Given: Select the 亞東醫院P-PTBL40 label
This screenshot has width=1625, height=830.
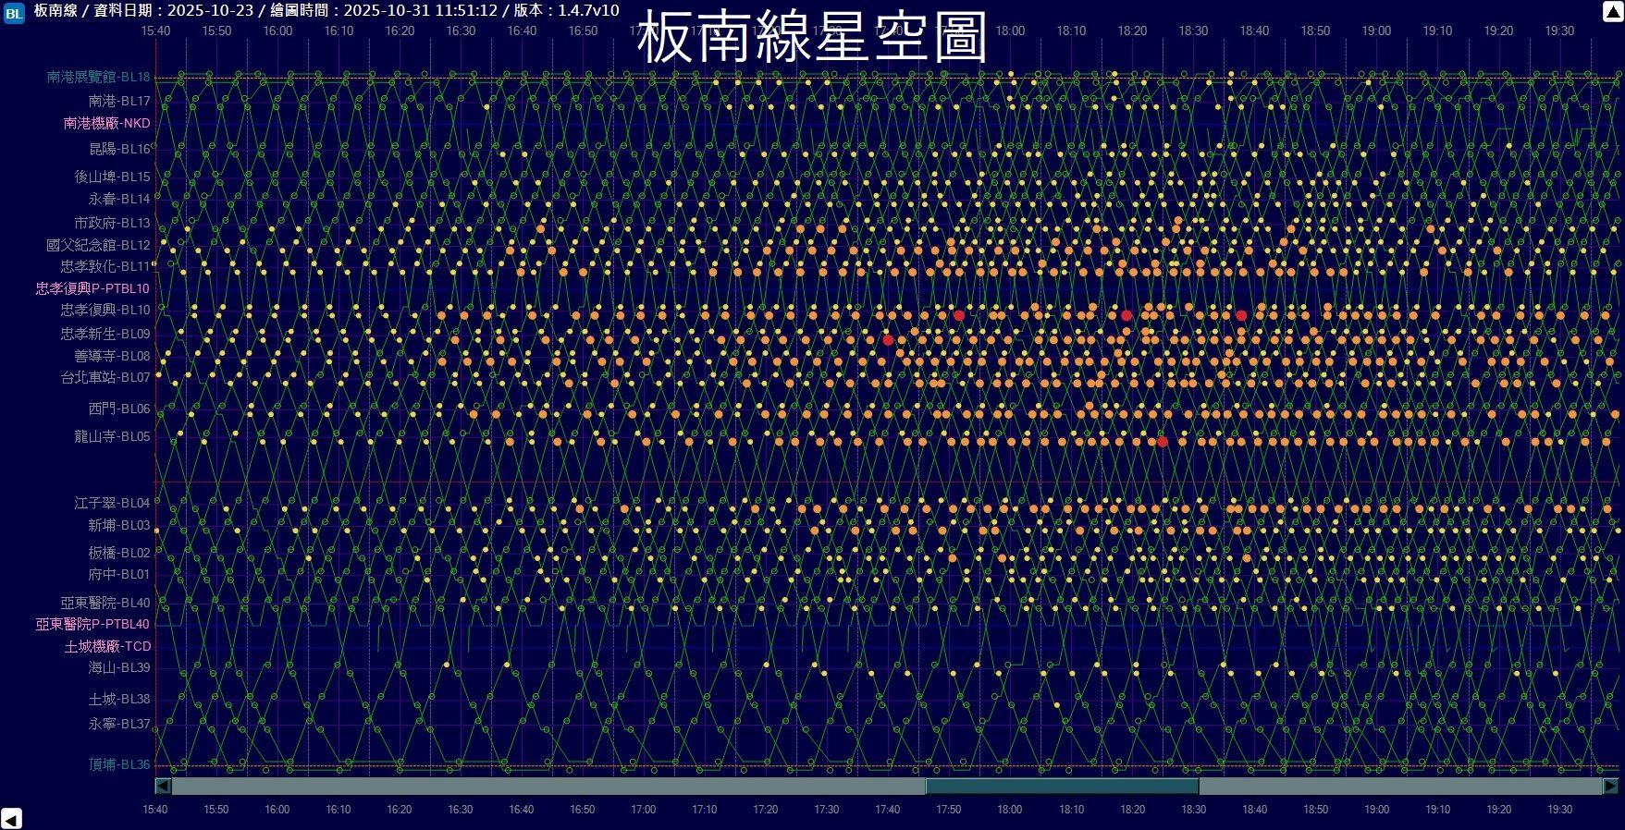Looking at the screenshot, I should click(x=92, y=624).
